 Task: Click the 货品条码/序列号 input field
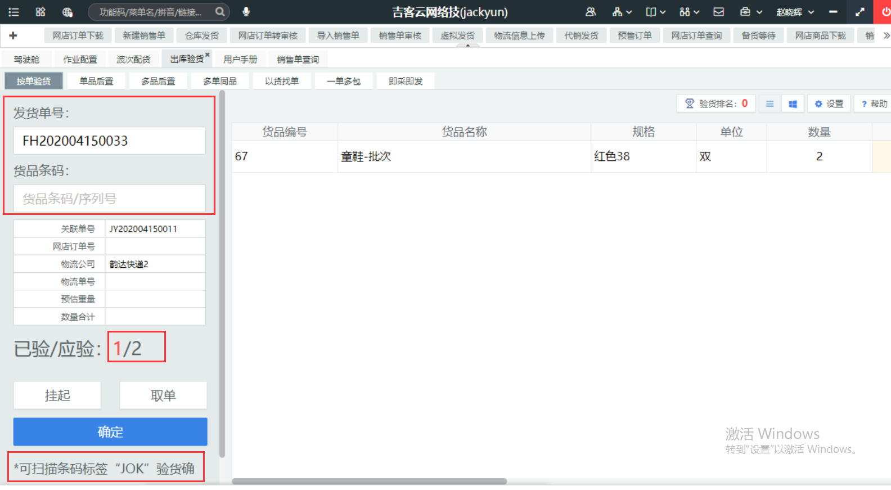click(x=110, y=199)
